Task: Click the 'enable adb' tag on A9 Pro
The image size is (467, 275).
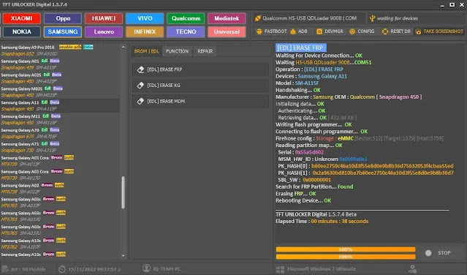Action: click(70, 47)
